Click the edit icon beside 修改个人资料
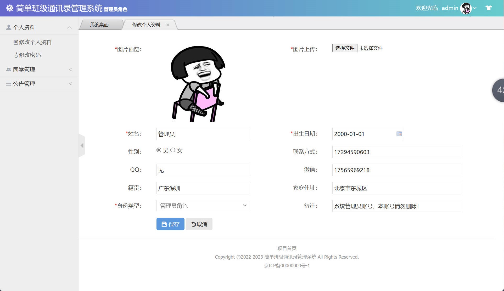 16,42
